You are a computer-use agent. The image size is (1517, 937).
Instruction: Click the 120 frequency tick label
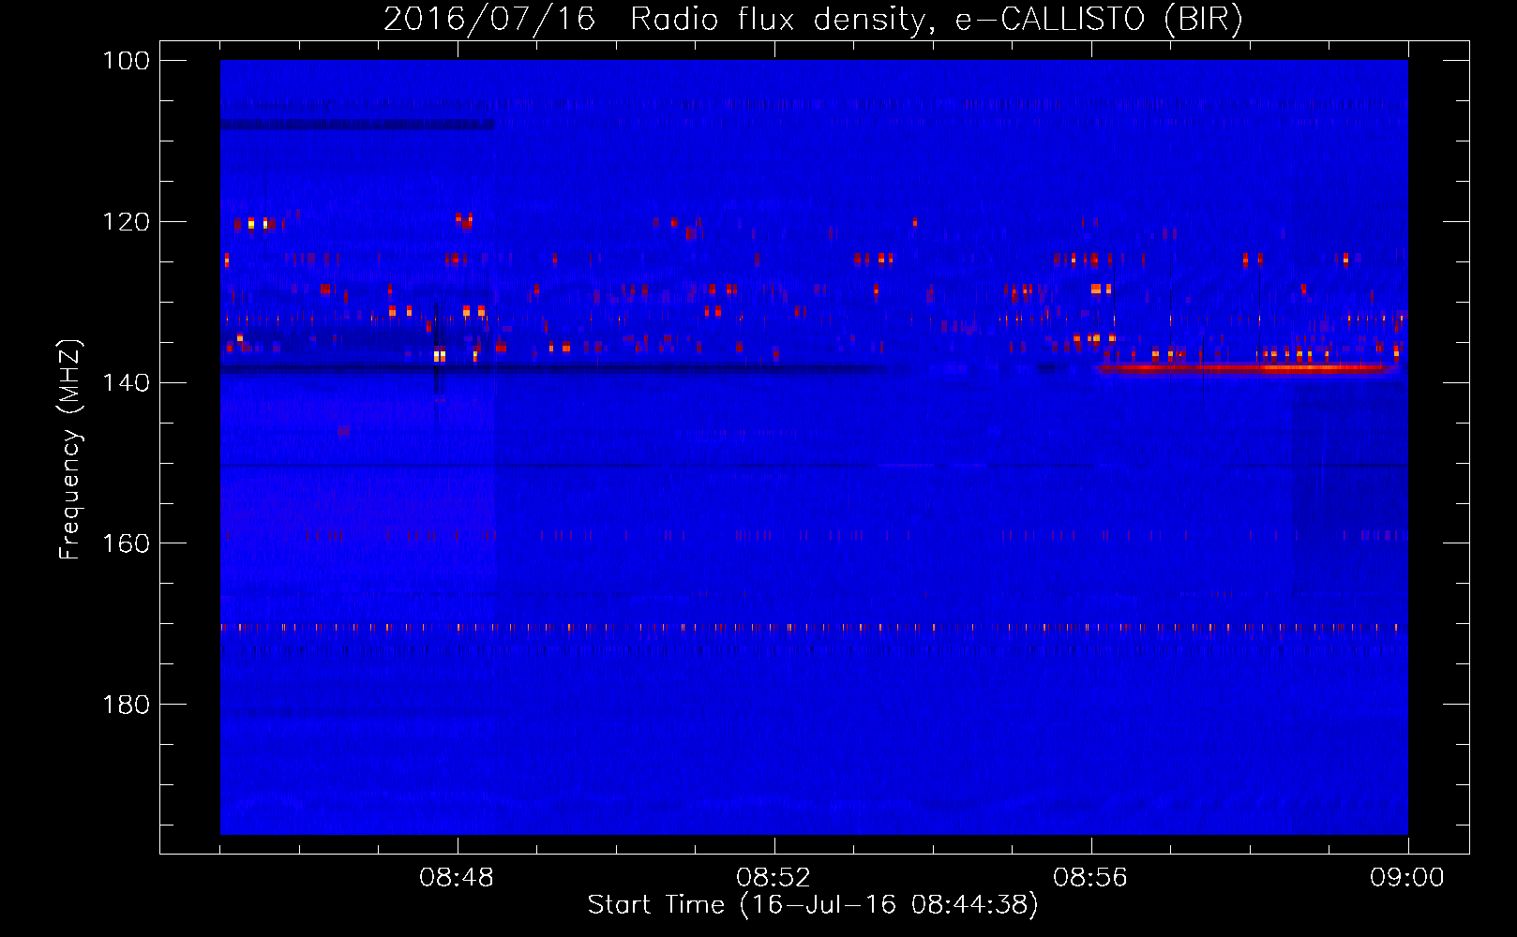point(126,222)
